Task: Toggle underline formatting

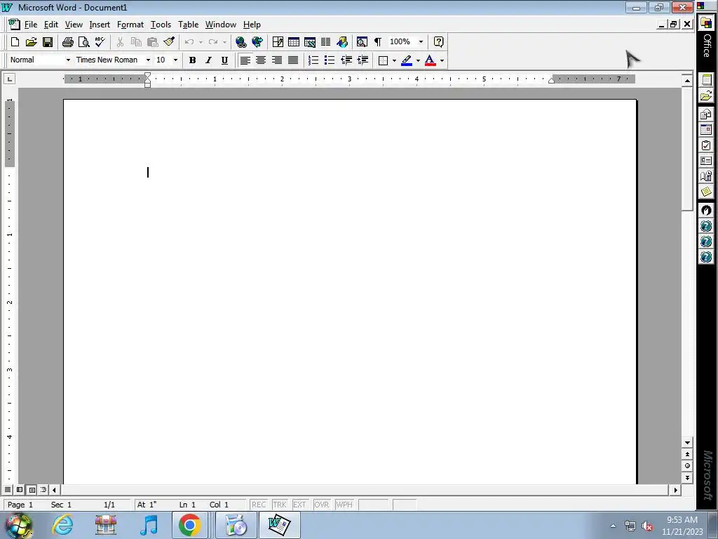Action: click(x=224, y=60)
